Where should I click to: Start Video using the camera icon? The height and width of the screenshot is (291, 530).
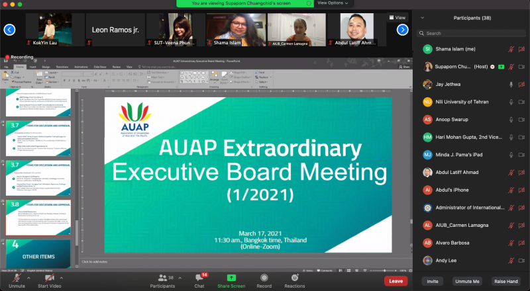click(x=49, y=278)
